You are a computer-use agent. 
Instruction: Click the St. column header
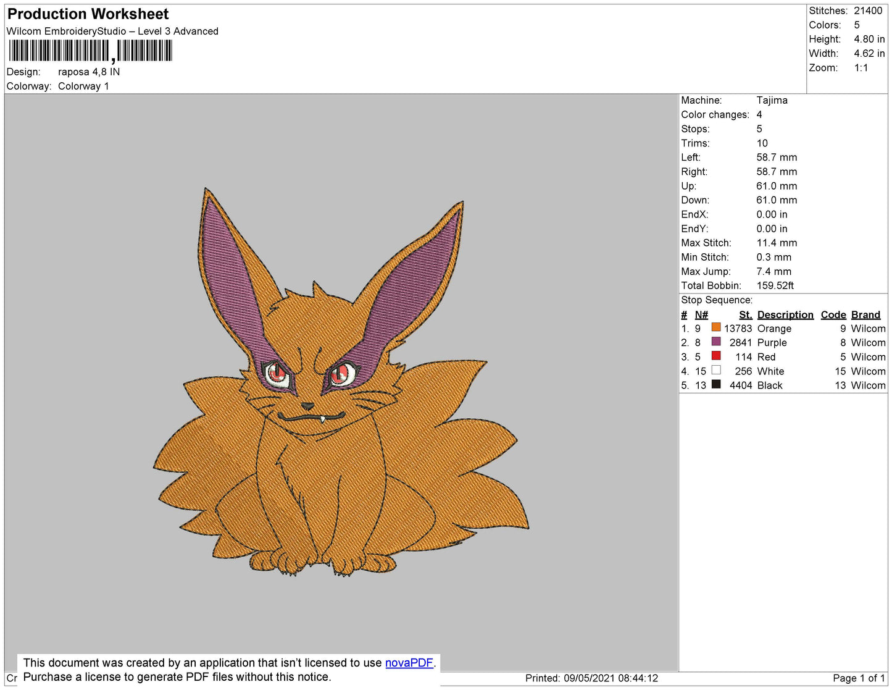(x=746, y=315)
